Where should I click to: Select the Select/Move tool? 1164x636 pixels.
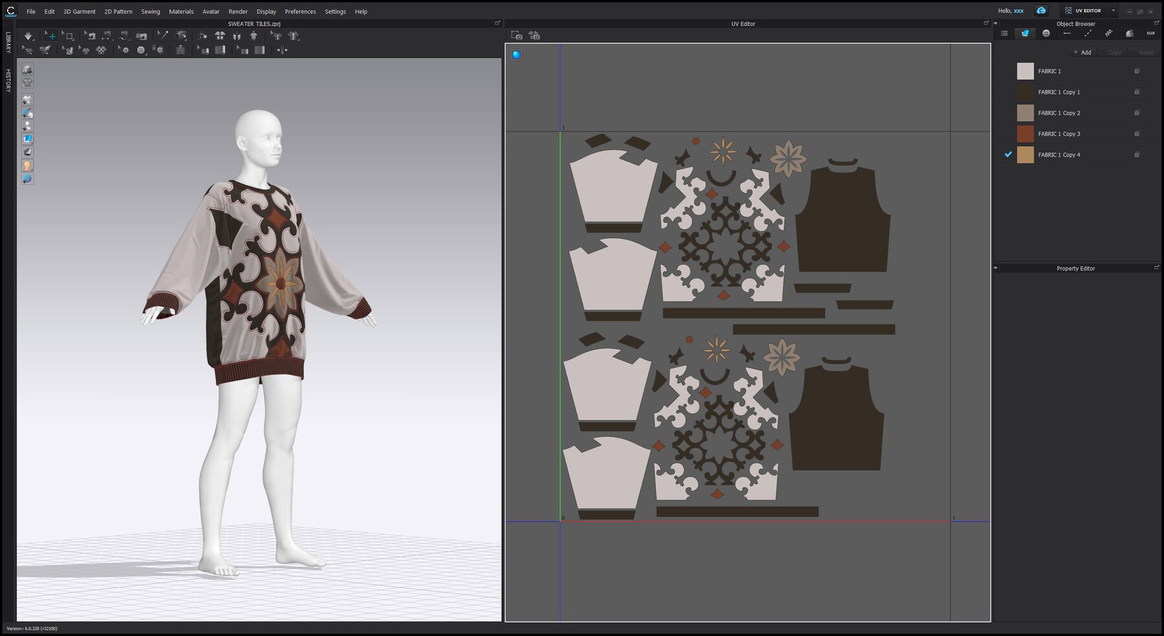pos(50,36)
